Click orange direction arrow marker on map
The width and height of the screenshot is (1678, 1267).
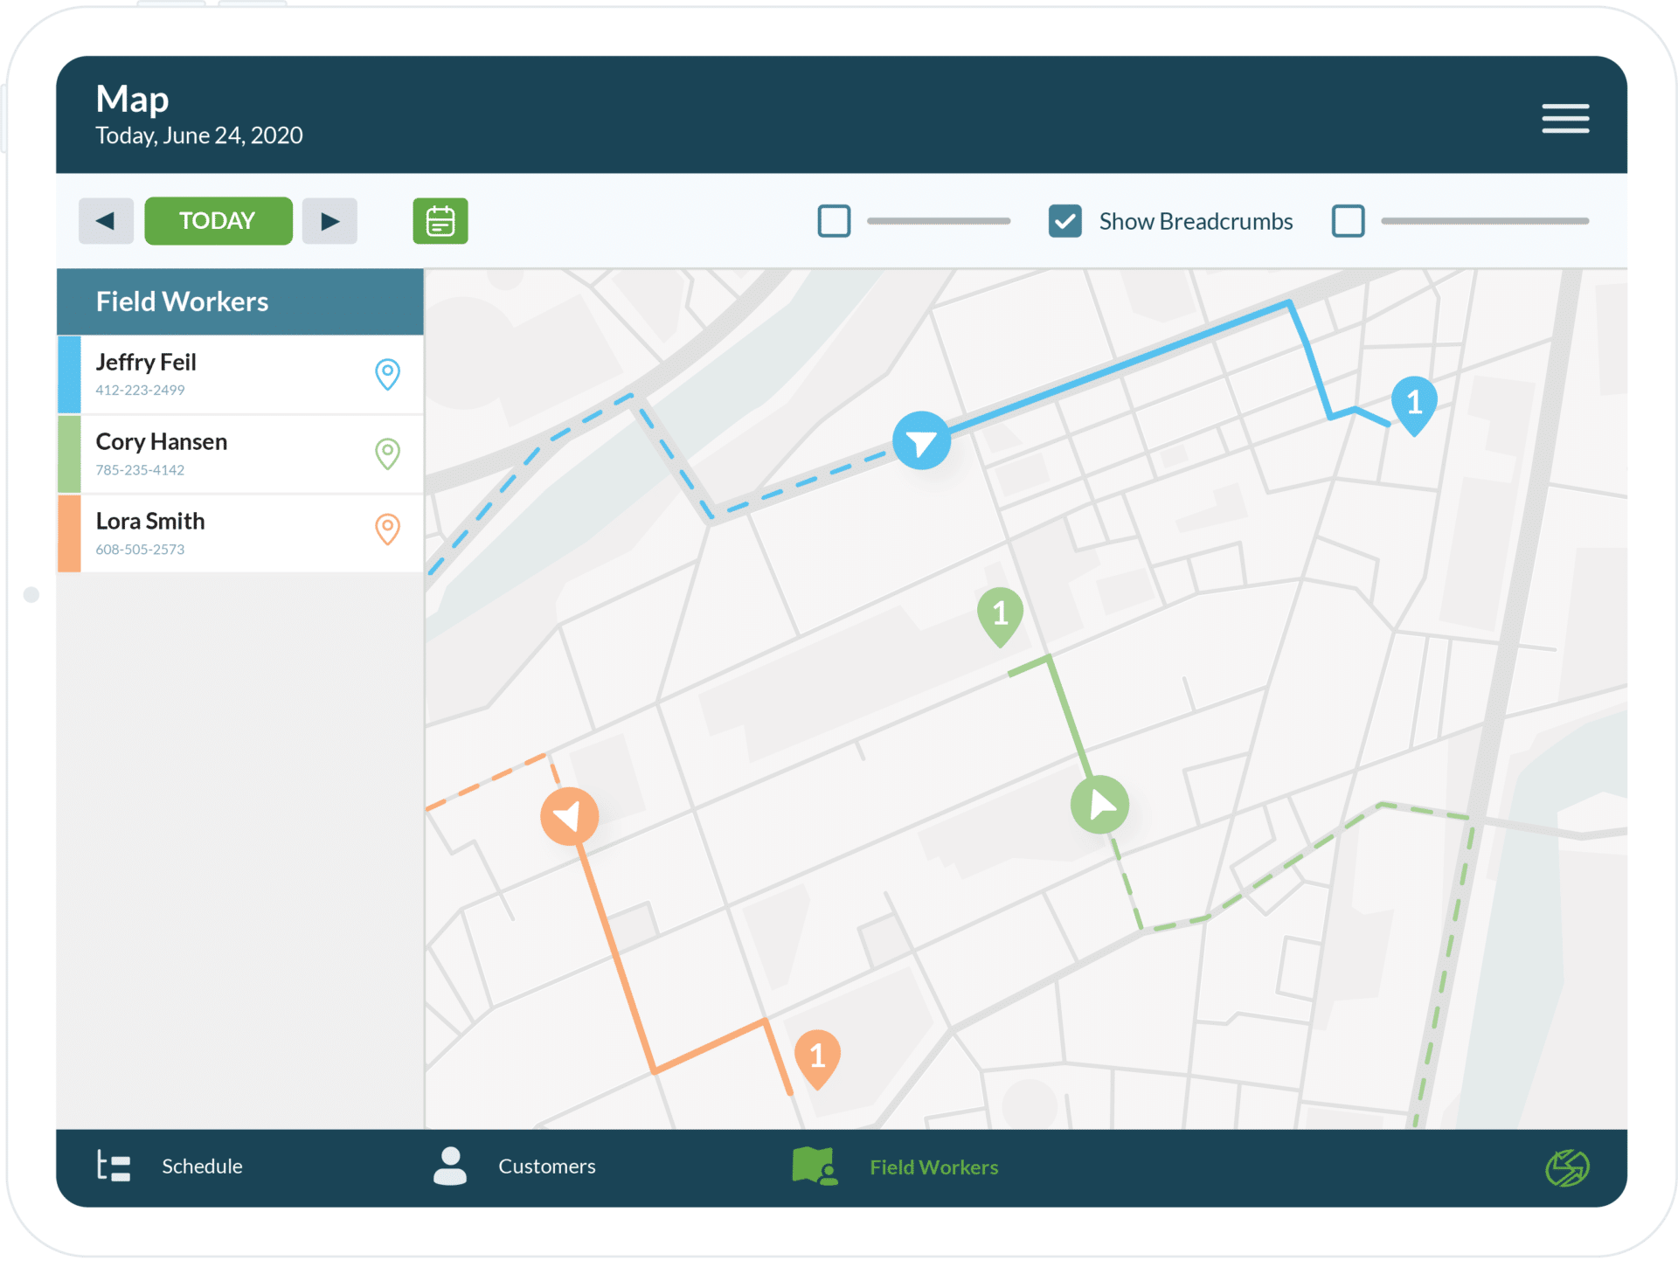tap(569, 816)
